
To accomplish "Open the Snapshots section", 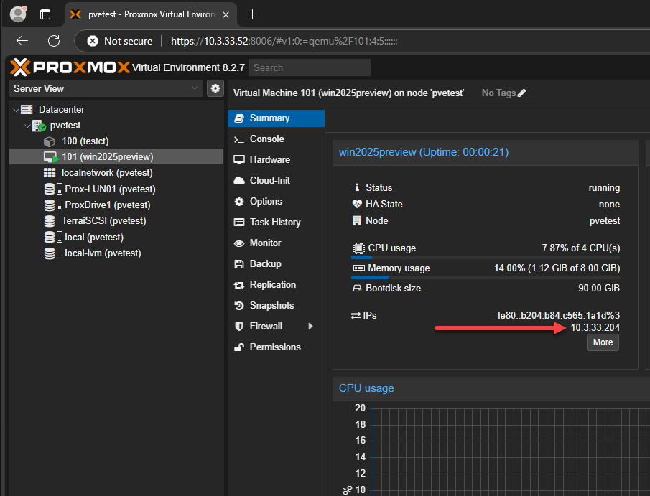I will click(271, 305).
